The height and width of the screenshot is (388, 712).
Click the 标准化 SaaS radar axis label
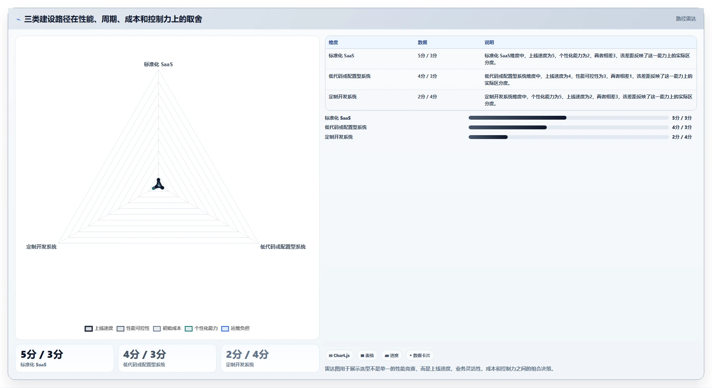coord(158,64)
